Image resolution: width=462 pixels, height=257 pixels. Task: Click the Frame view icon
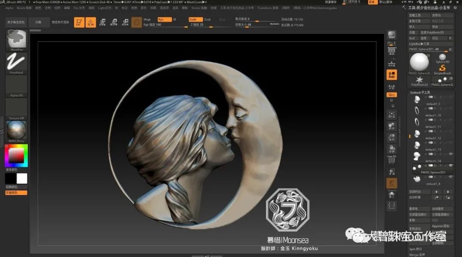pyautogui.click(x=391, y=115)
